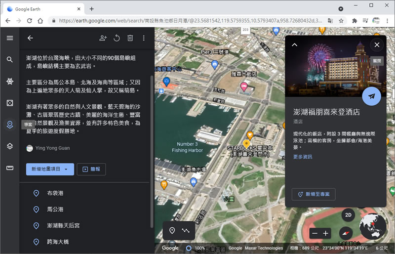Open Projects pin icon in sidebar
This screenshot has width=395, height=254.
point(10,125)
